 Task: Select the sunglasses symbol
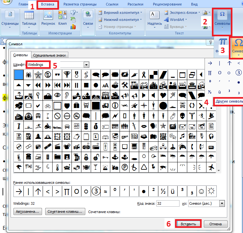click(x=57, y=75)
